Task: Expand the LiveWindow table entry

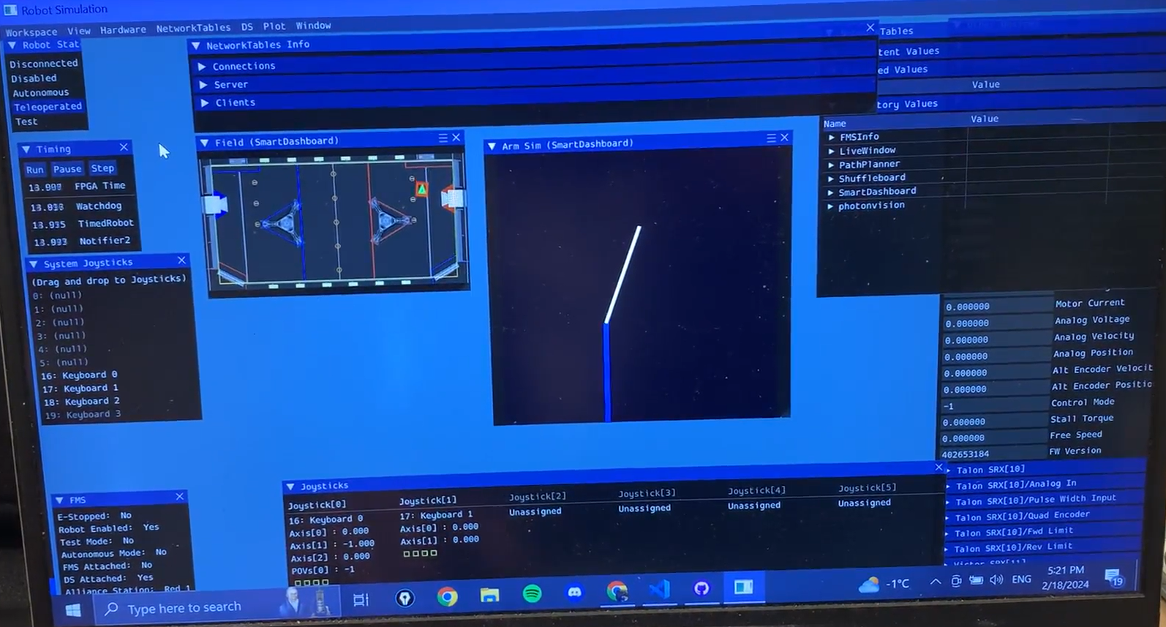Action: 831,151
